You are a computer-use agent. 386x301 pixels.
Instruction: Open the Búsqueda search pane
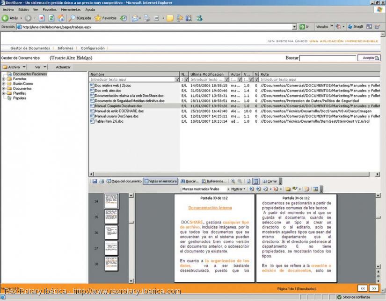pyautogui.click(x=80, y=18)
